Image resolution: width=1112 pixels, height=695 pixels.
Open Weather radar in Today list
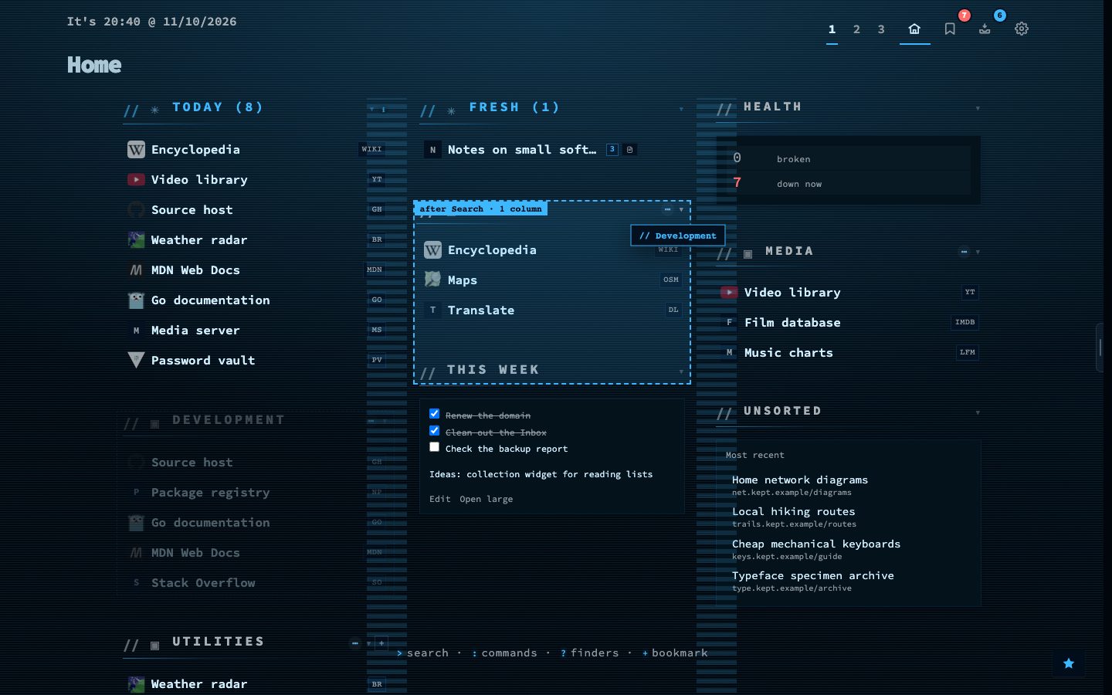[x=199, y=239]
